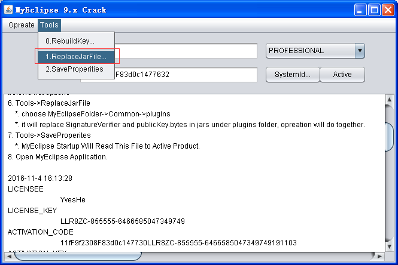Click the Java icon in title bar

pos(8,10)
